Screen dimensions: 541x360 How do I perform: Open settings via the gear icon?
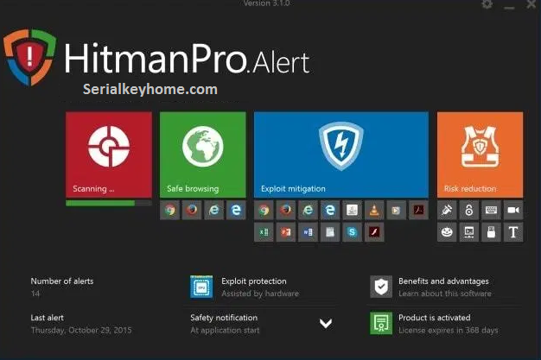[x=487, y=4]
